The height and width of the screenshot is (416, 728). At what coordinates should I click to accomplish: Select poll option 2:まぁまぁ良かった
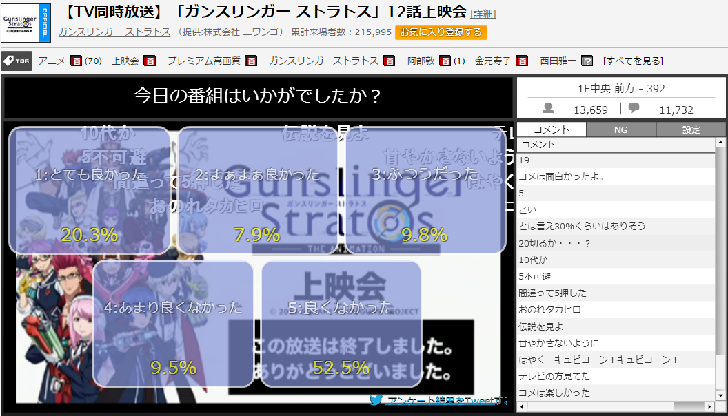click(x=257, y=190)
